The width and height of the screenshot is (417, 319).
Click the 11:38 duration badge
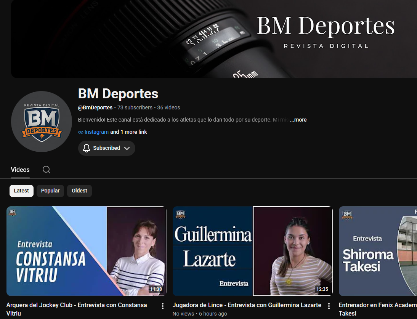coord(156,289)
